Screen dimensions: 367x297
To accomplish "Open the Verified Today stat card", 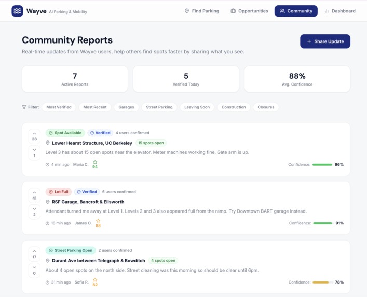I will tap(186, 79).
